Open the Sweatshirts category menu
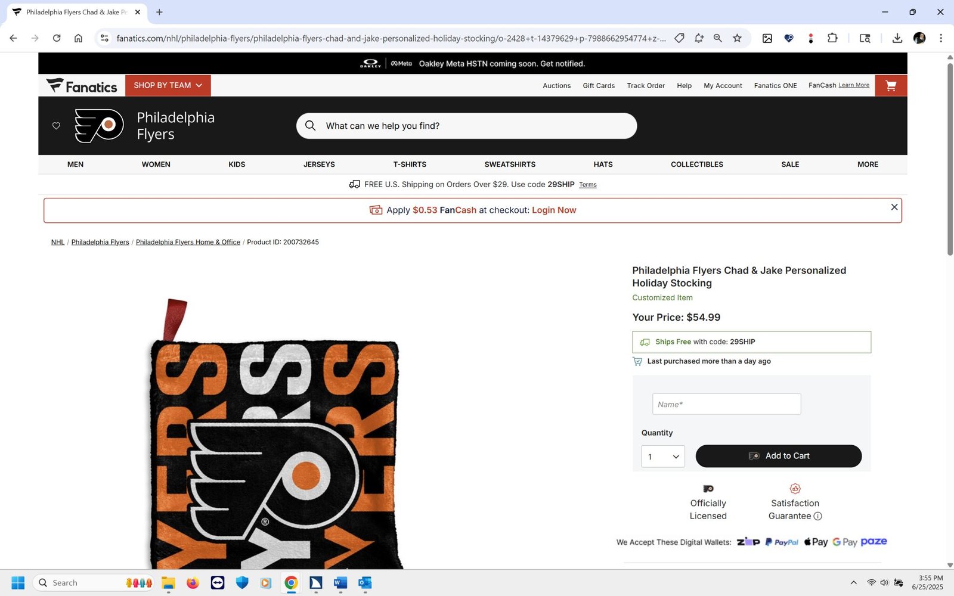The width and height of the screenshot is (954, 596). point(510,164)
